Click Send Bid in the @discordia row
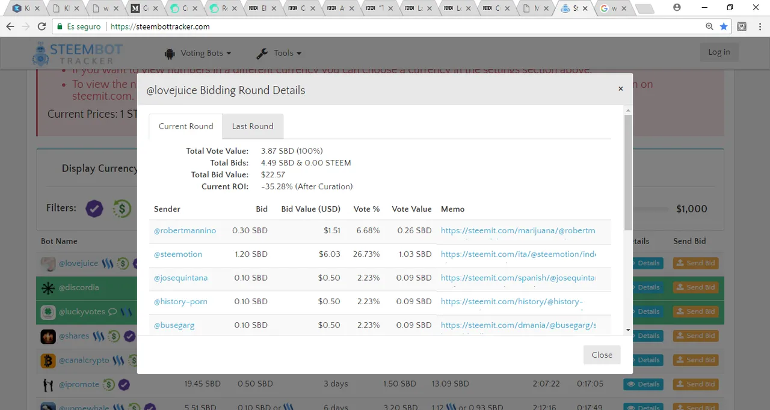The height and width of the screenshot is (410, 770). [695, 287]
